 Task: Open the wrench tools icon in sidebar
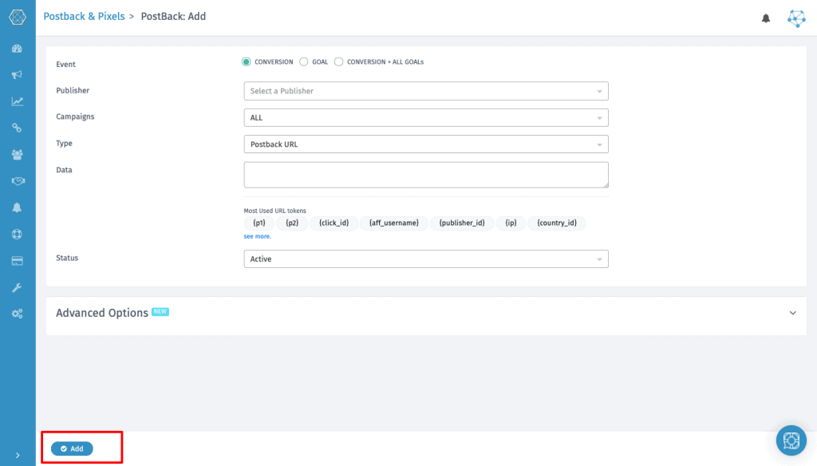(x=18, y=288)
